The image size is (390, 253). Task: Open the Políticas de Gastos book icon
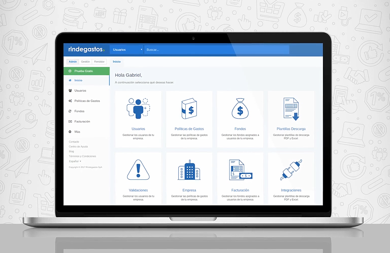point(189,109)
